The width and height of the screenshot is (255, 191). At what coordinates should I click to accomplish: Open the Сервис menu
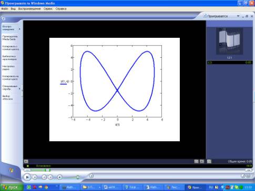tap(48, 8)
